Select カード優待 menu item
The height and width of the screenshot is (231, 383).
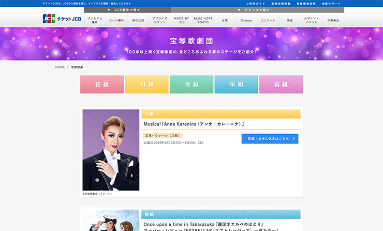coord(116,20)
